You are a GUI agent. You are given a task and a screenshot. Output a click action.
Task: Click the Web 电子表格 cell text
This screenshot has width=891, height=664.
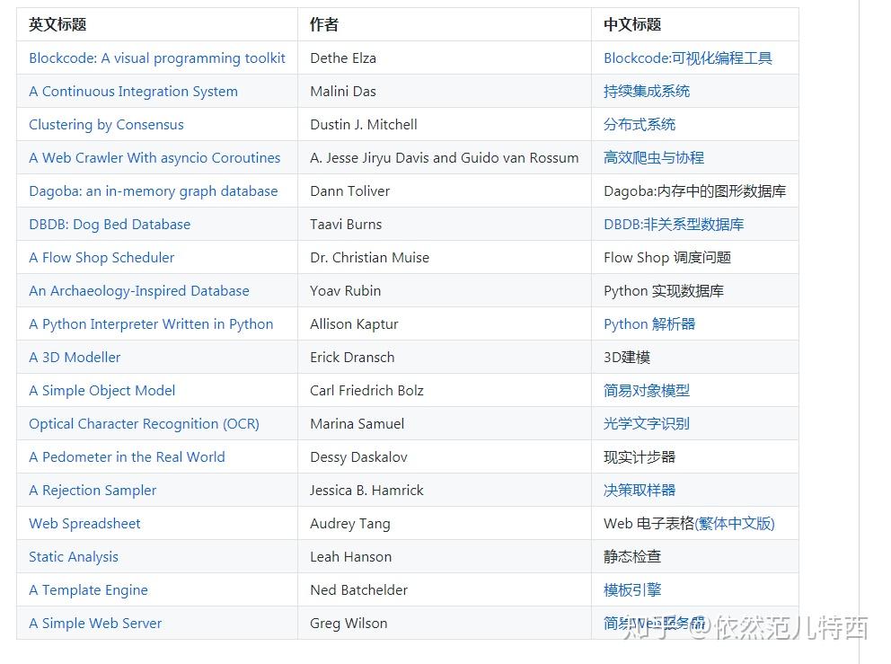pos(648,524)
